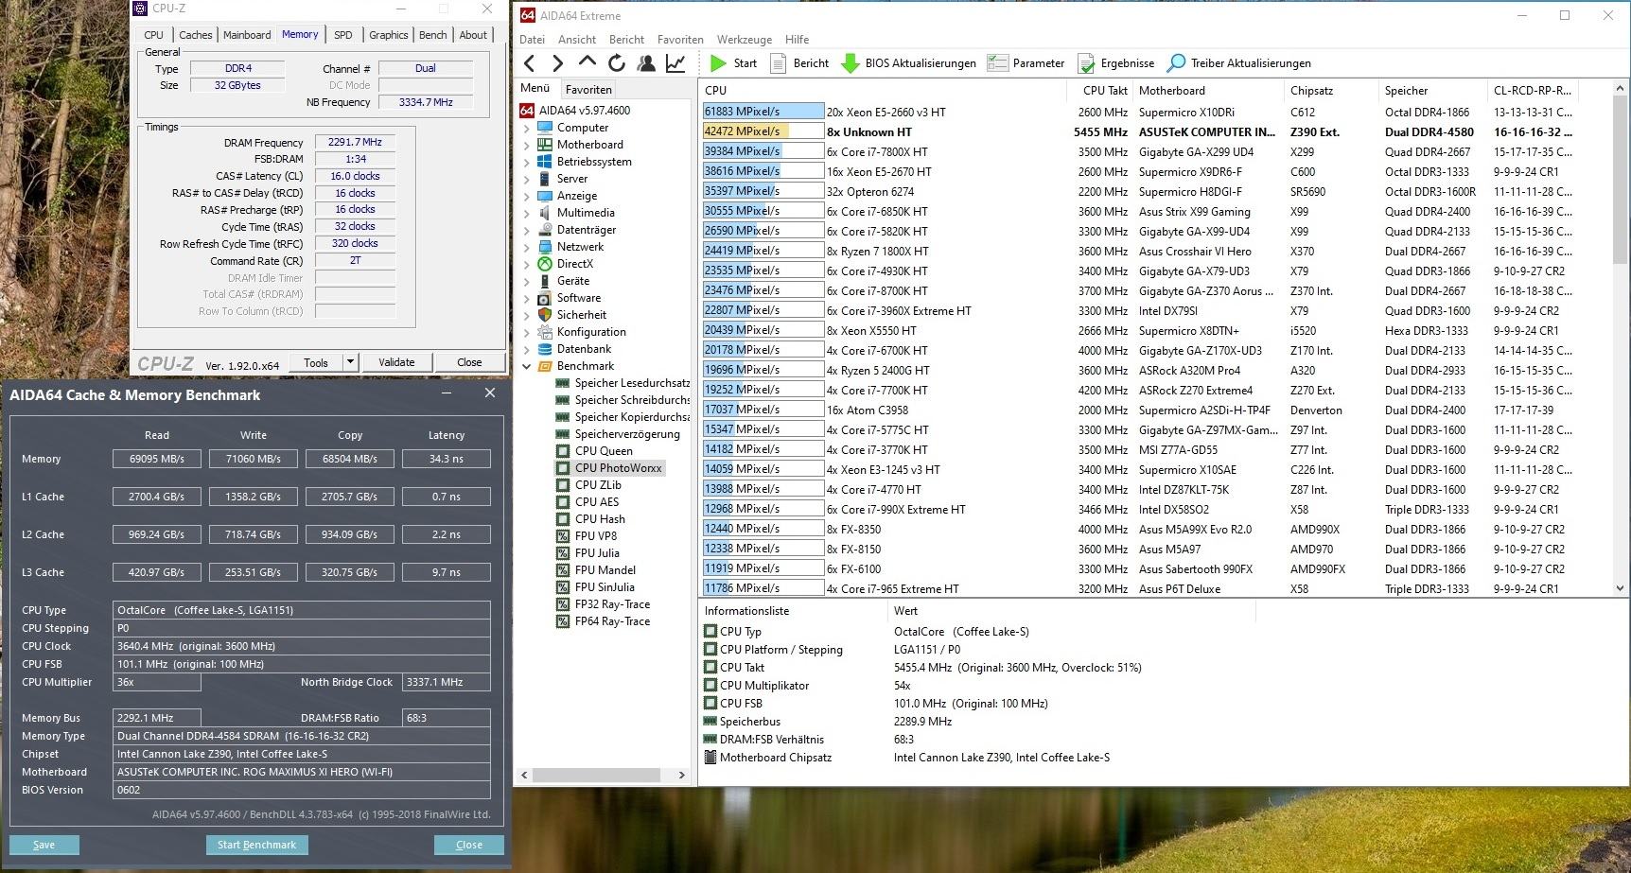
Task: Switch to the CPU tab in CPU-Z
Action: [154, 35]
